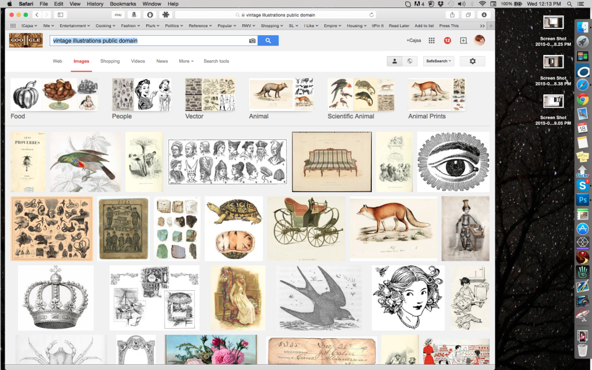The width and height of the screenshot is (592, 370).
Task: Open search by image camera icon
Action: click(x=253, y=41)
